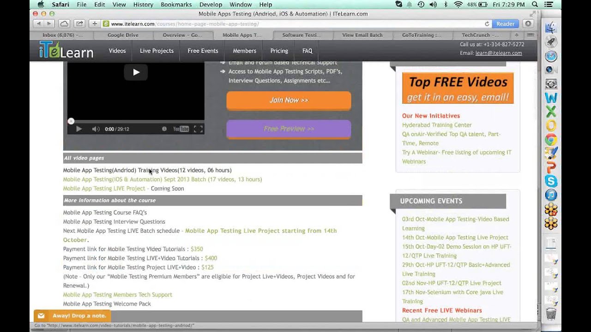
Task: Click the Share button in Safari toolbar
Action: click(79, 24)
